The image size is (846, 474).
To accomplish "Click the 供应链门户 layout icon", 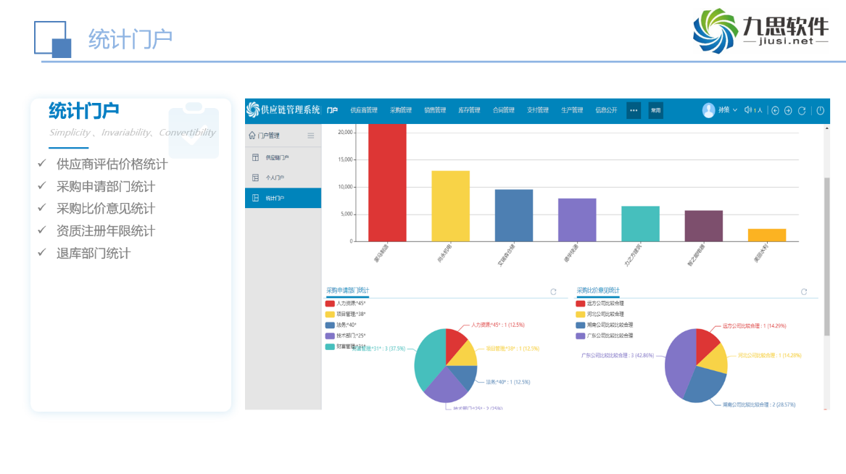I will click(256, 157).
